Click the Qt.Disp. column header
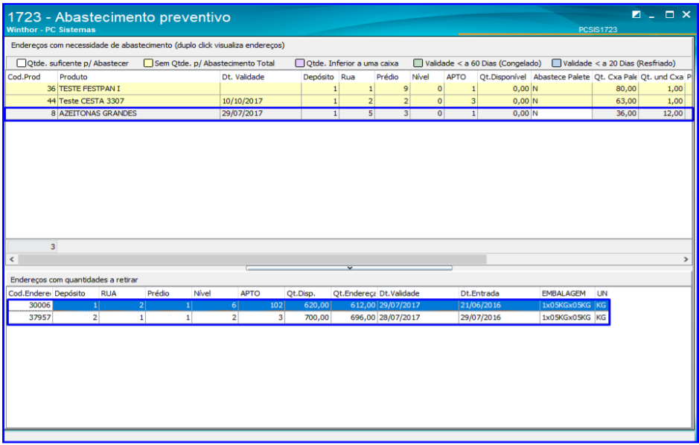 (307, 293)
